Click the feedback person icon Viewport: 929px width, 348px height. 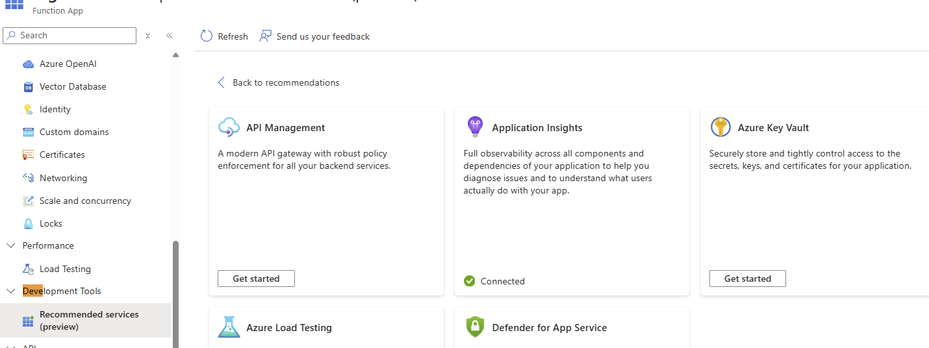coord(265,36)
